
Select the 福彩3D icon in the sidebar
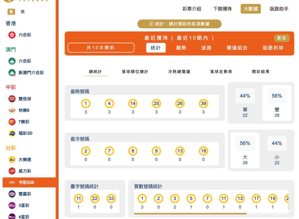click(11, 133)
